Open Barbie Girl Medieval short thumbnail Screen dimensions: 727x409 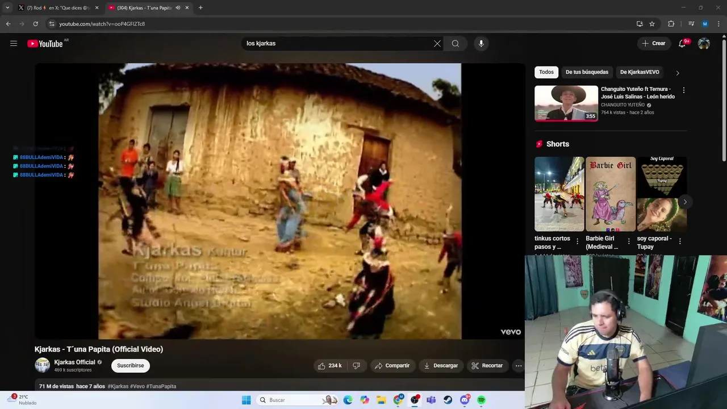611,194
